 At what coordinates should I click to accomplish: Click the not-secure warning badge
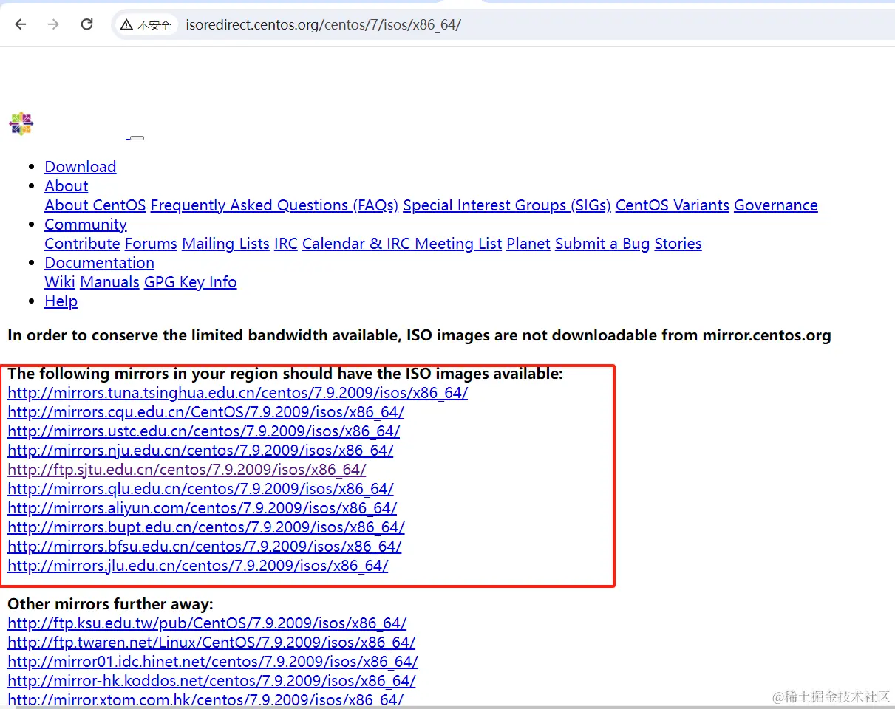click(146, 25)
